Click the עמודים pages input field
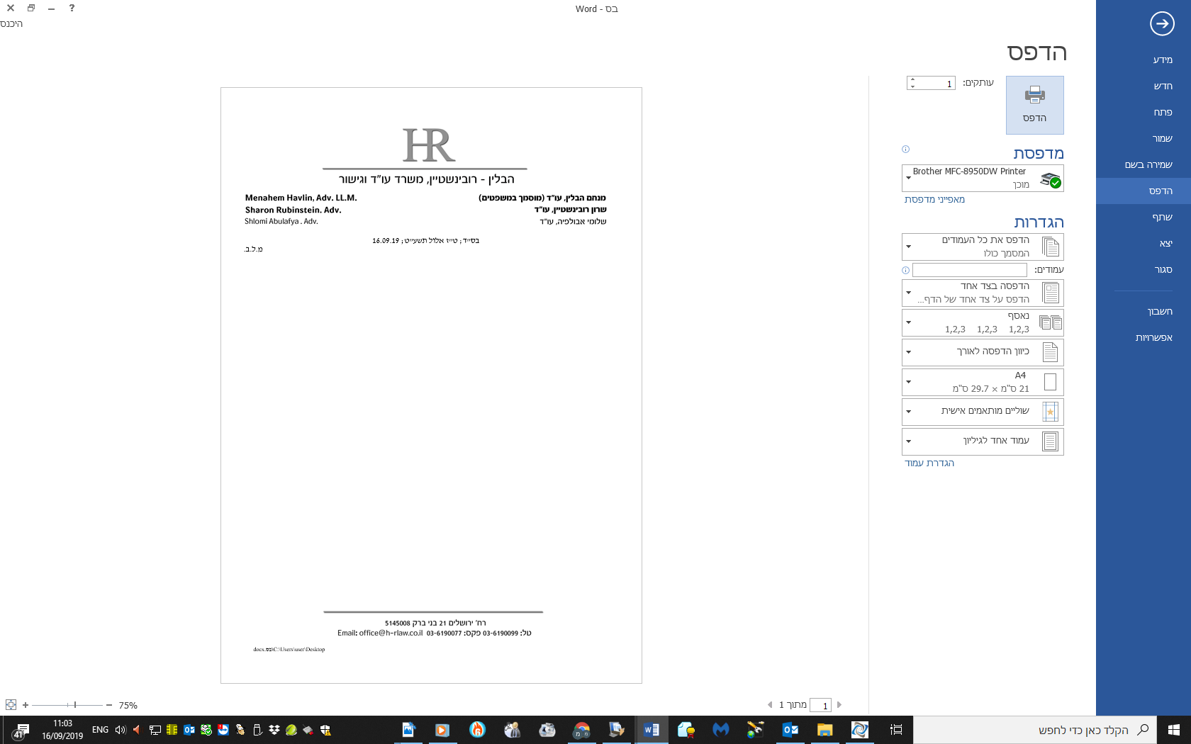Image resolution: width=1191 pixels, height=744 pixels. (969, 270)
